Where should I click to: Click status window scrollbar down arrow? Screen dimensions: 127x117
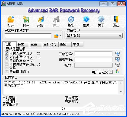(121, 92)
